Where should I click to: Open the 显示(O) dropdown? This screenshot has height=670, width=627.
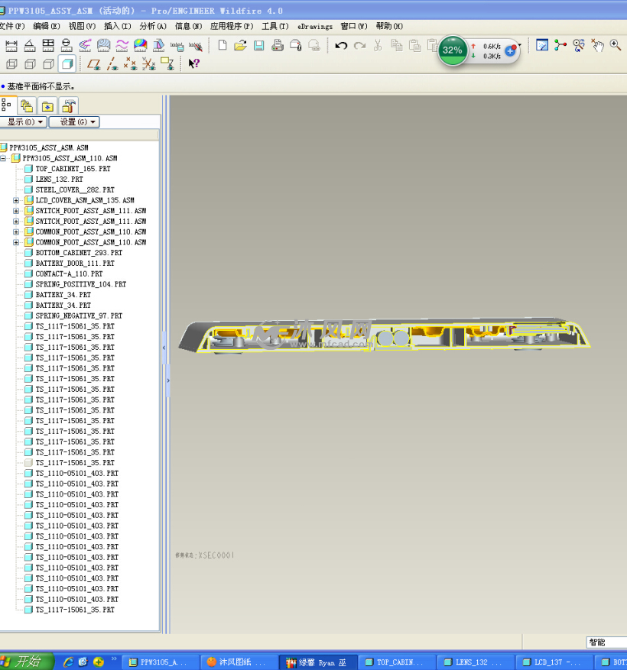tap(24, 122)
